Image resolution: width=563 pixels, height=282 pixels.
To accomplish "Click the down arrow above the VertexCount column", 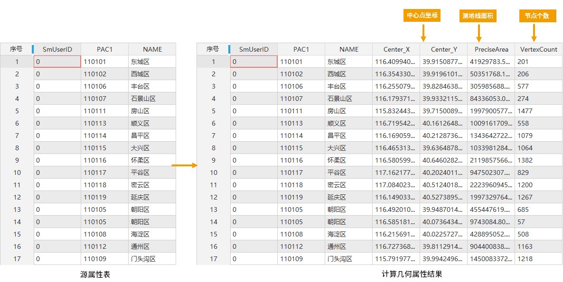I will [534, 33].
